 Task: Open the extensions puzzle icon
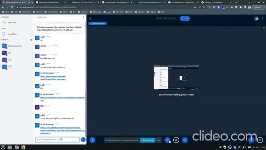point(241,7)
